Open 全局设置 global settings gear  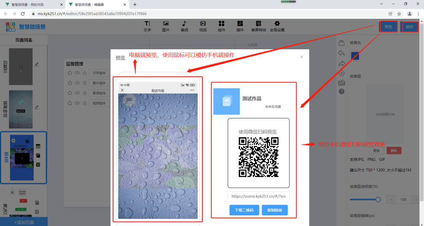pyautogui.click(x=277, y=26)
